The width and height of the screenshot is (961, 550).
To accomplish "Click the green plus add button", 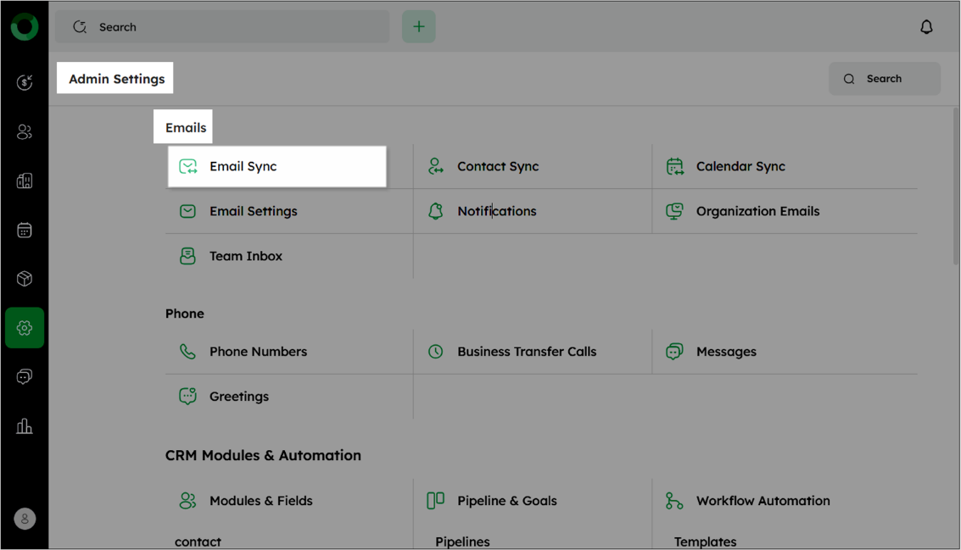I will tap(419, 26).
